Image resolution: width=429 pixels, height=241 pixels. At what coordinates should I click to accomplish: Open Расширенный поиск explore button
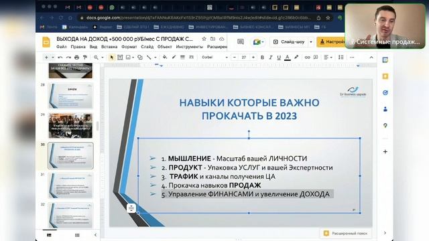346,233
